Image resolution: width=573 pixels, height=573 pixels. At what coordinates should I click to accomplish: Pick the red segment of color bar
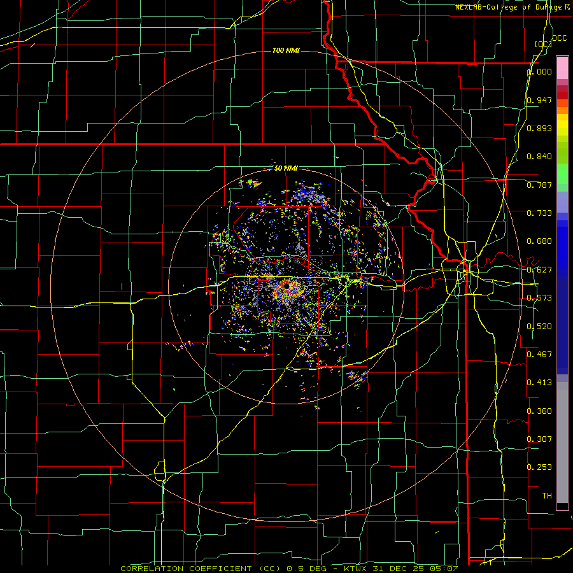point(562,95)
